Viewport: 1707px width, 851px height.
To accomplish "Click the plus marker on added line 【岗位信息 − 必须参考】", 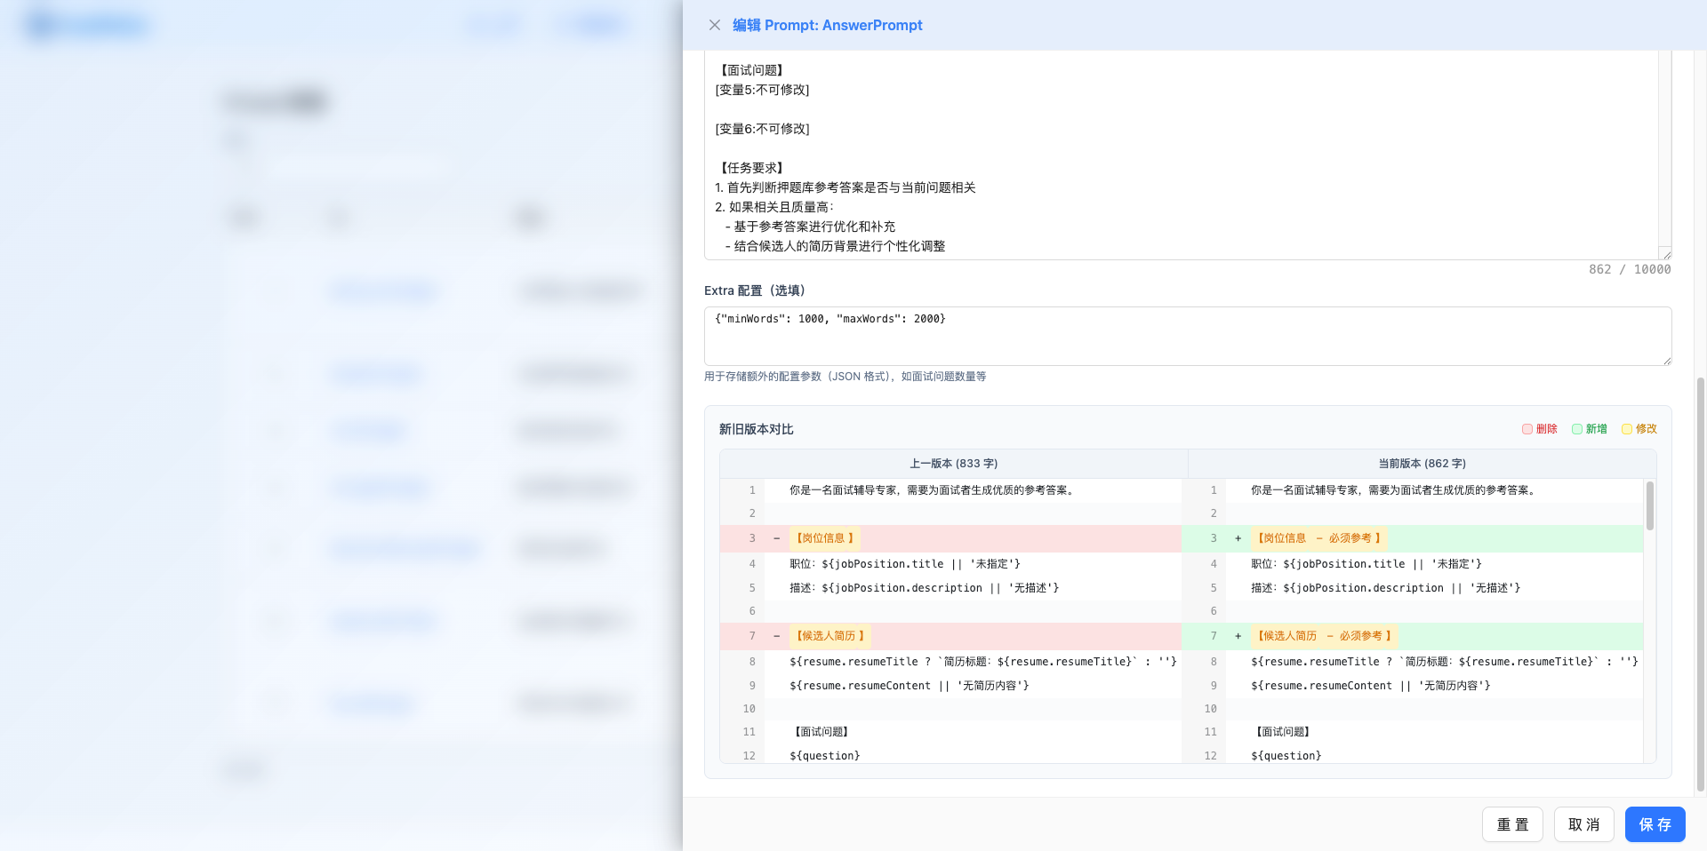I will (x=1238, y=538).
